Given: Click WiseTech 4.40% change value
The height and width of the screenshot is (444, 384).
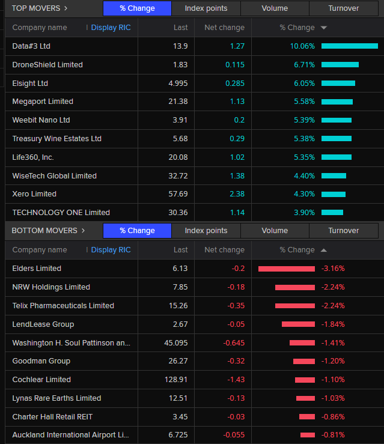Looking at the screenshot, I should pos(305,176).
